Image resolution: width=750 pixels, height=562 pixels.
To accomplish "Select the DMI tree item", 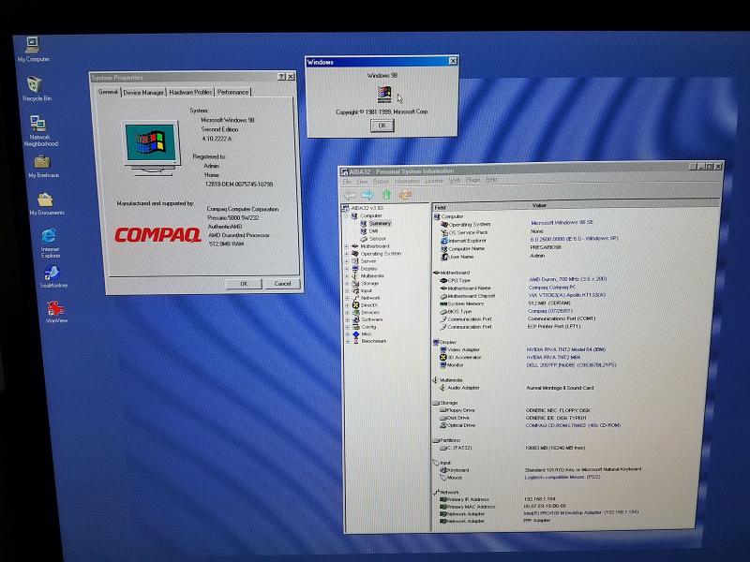I will click(373, 230).
